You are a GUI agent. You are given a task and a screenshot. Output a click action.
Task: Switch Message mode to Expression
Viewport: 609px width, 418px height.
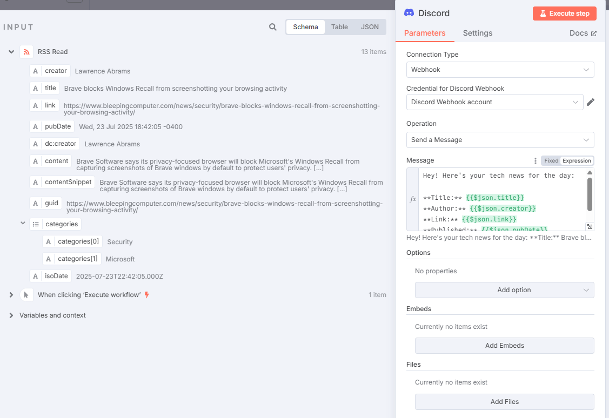(x=577, y=161)
